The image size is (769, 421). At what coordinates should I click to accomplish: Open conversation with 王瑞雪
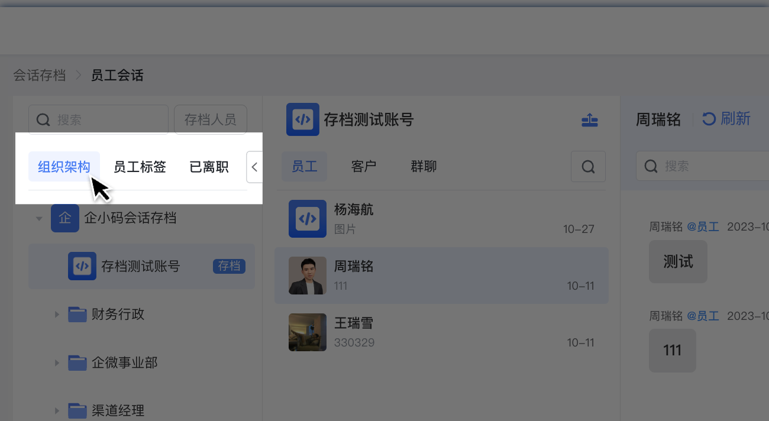pos(441,332)
